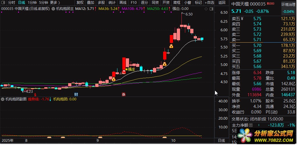Click the 涨 limit-up event marker
Viewport: 298px width, 145px height.
[124, 95]
